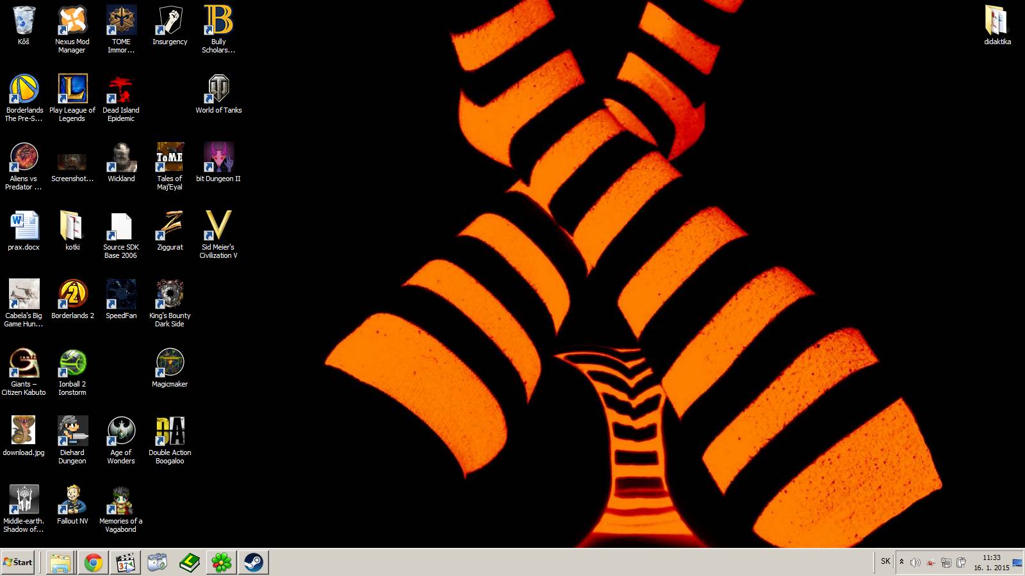Launch Play League of Legends shortcut

coord(72,98)
